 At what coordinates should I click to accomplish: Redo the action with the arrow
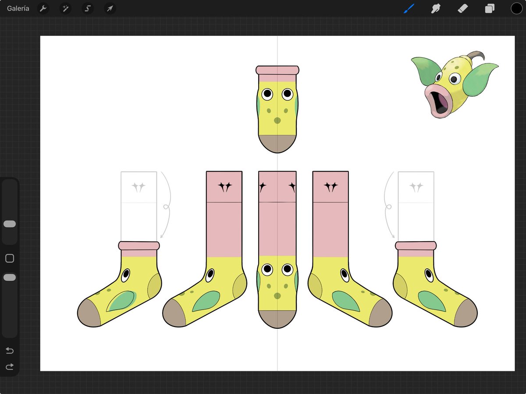10,366
